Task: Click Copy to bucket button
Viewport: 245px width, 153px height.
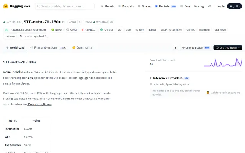Action: (196, 47)
